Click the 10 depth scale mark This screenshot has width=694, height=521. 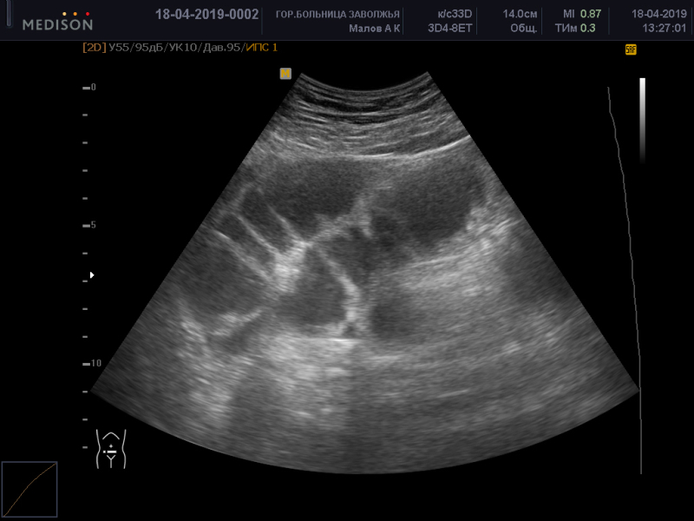click(92, 363)
